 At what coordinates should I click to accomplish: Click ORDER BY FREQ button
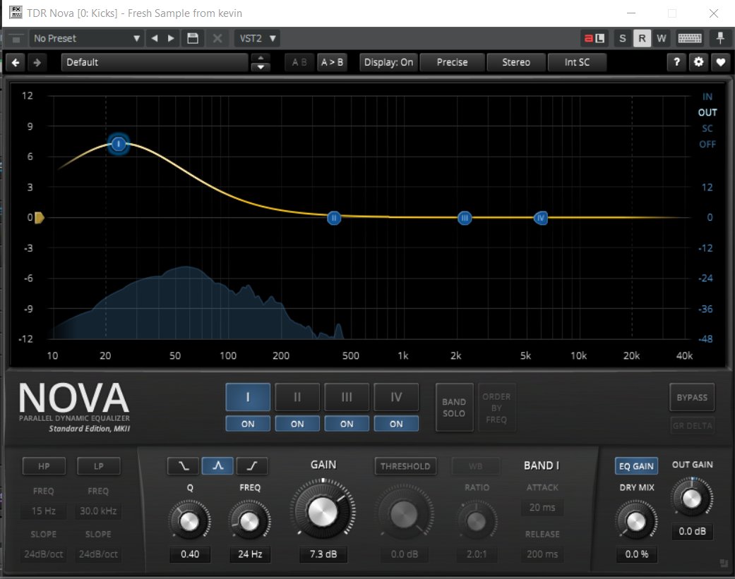(x=496, y=408)
